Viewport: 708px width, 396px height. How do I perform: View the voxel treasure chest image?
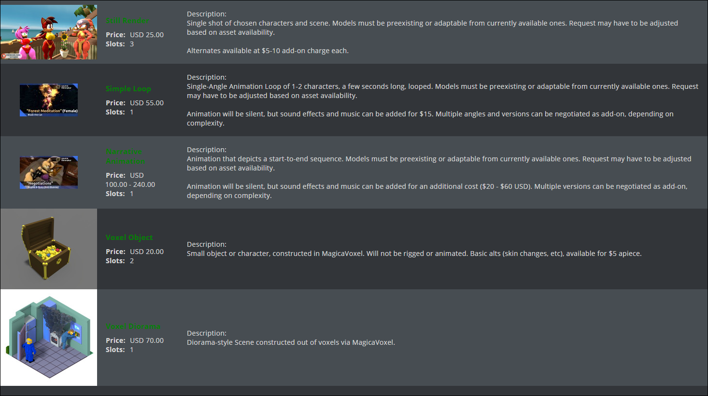[49, 249]
